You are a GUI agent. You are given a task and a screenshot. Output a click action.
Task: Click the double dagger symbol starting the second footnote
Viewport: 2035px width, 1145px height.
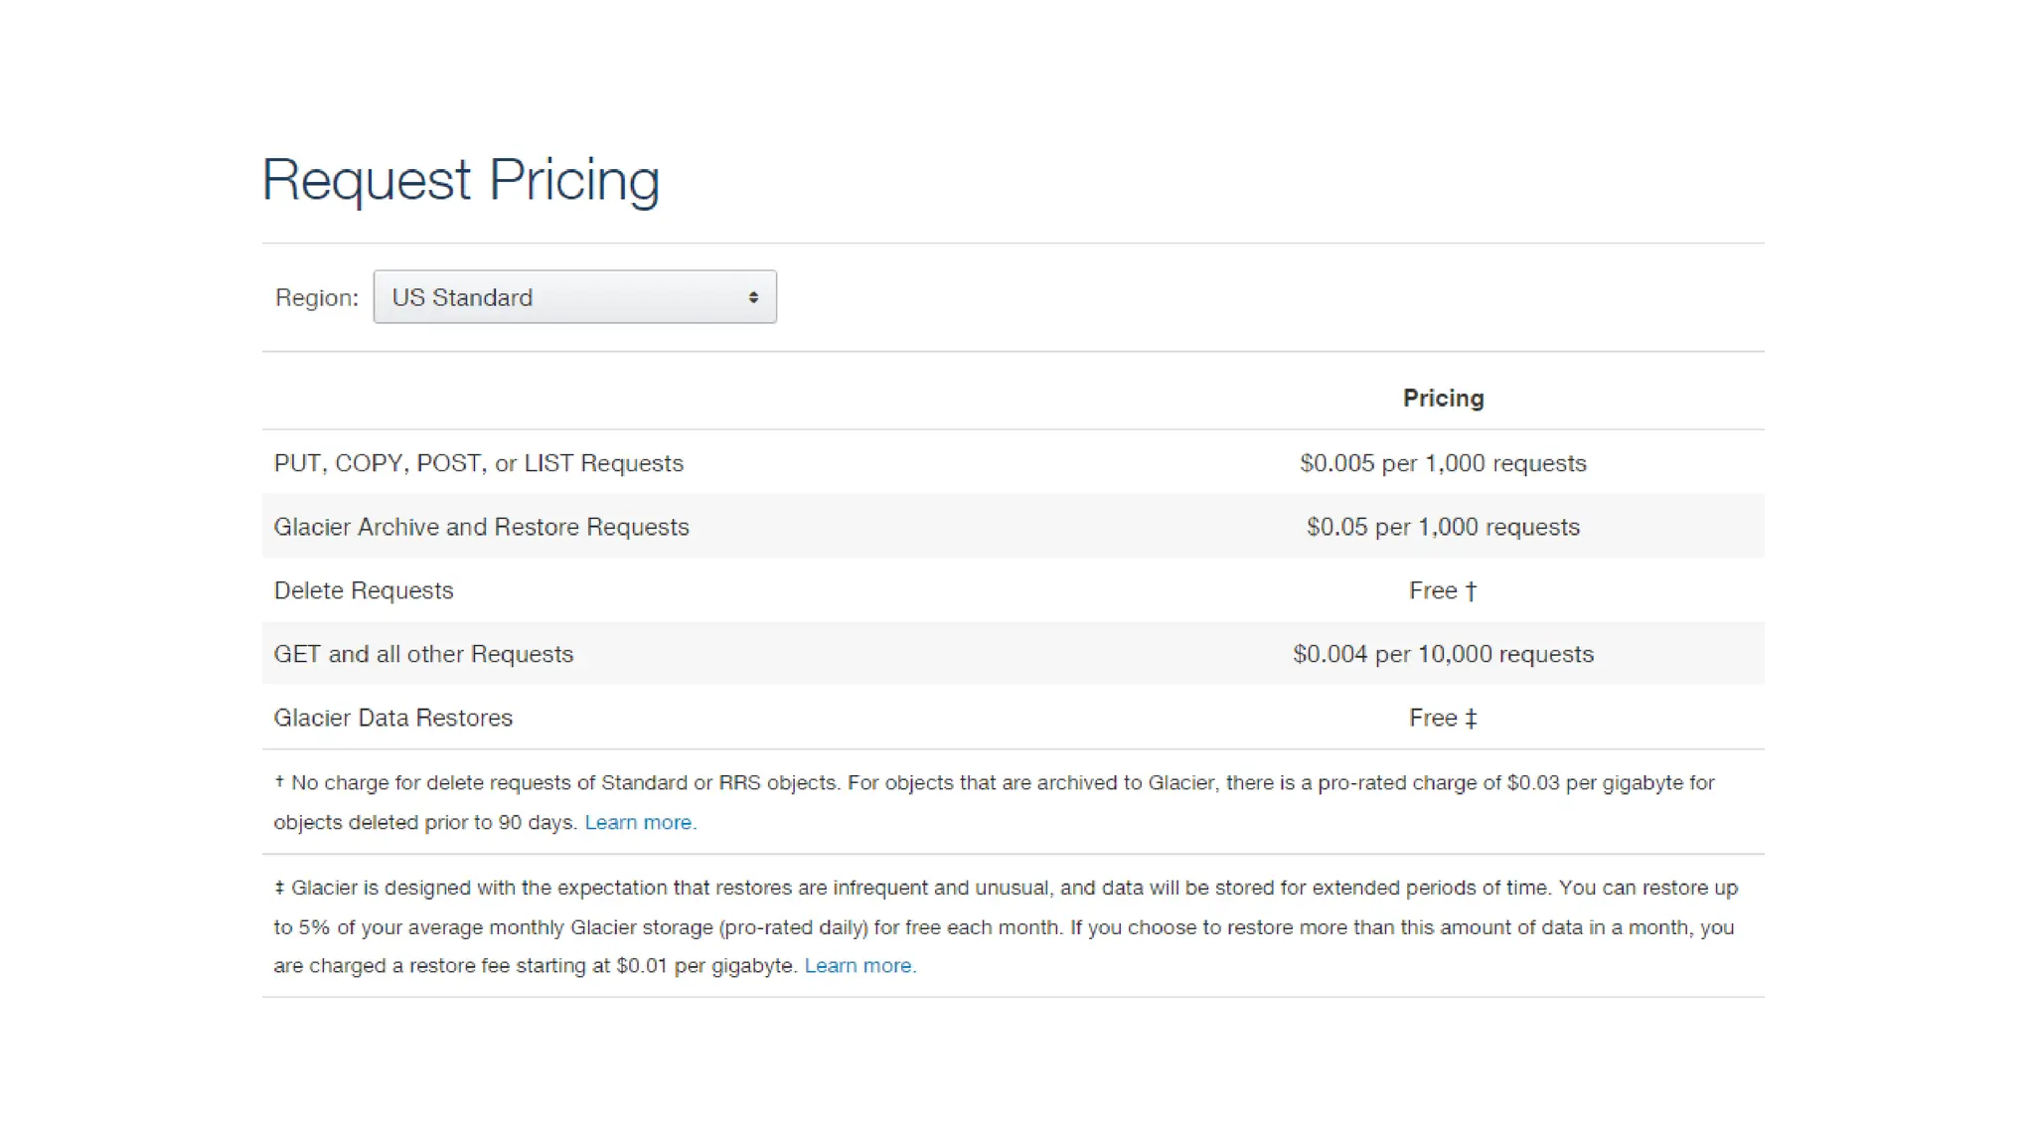279,888
